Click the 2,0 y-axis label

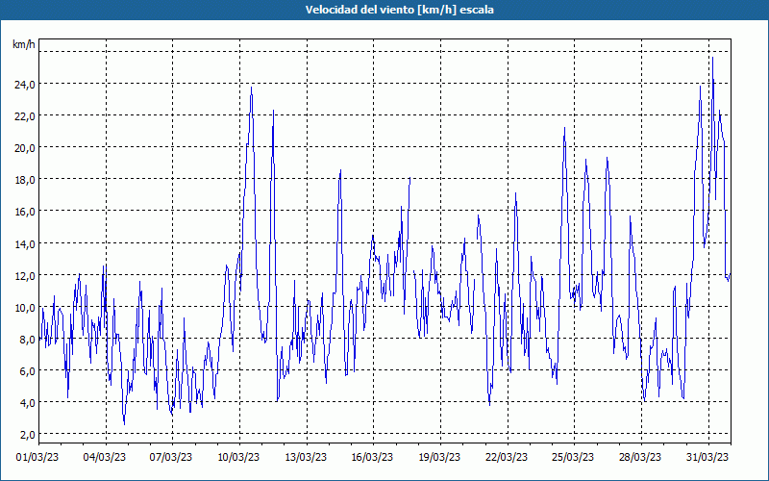(28, 435)
